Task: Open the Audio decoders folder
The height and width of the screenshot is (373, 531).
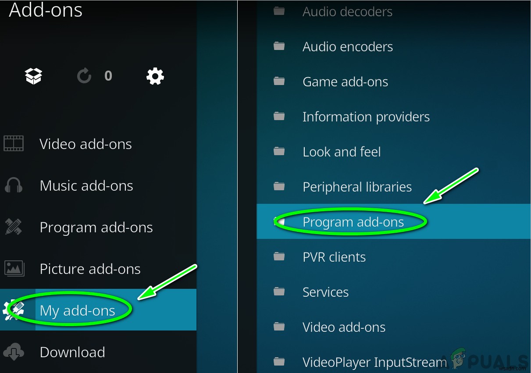Action: point(347,11)
